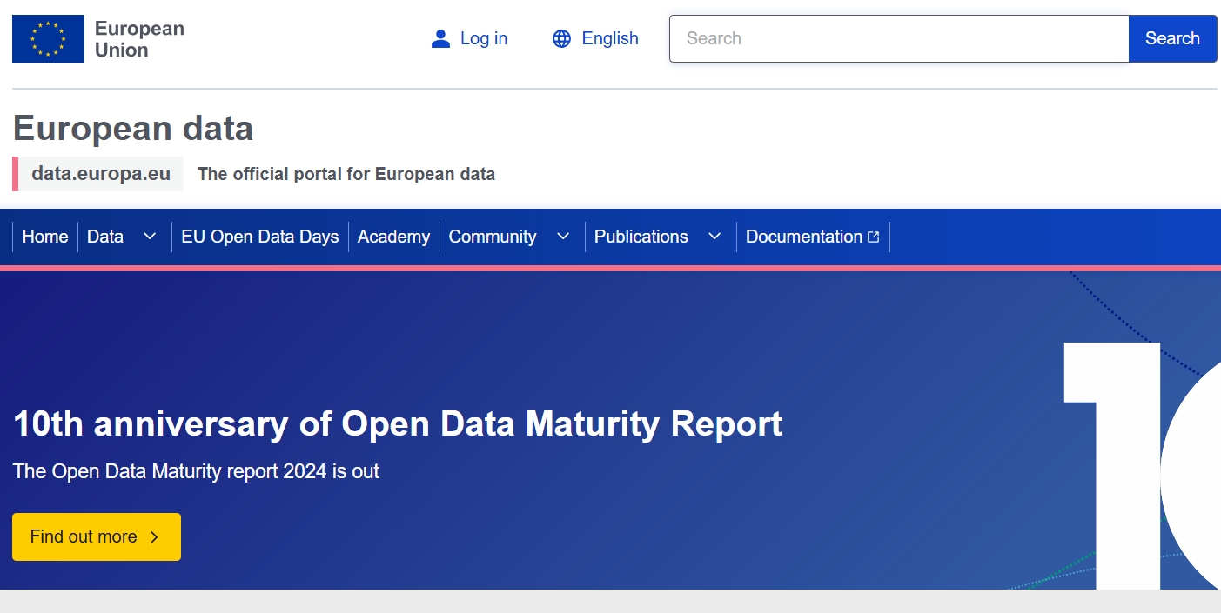Open the Data menu item
This screenshot has width=1221, height=613.
pyautogui.click(x=105, y=237)
